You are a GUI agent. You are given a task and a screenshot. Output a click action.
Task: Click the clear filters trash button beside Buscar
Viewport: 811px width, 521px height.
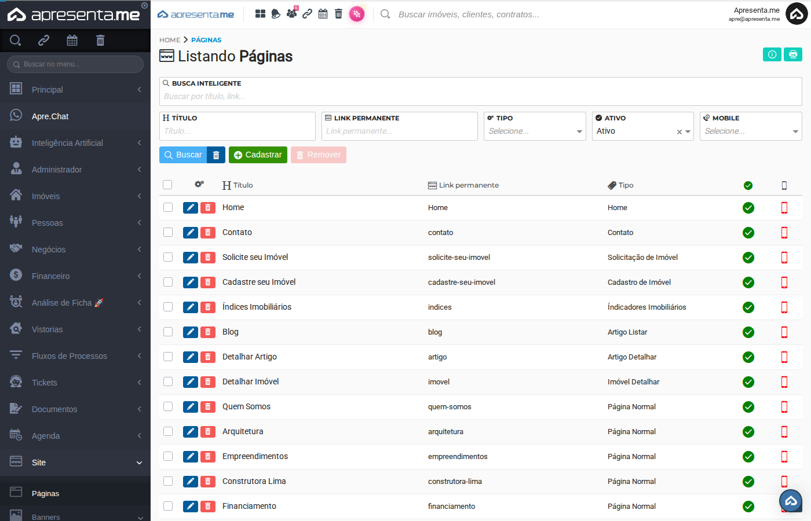click(216, 155)
